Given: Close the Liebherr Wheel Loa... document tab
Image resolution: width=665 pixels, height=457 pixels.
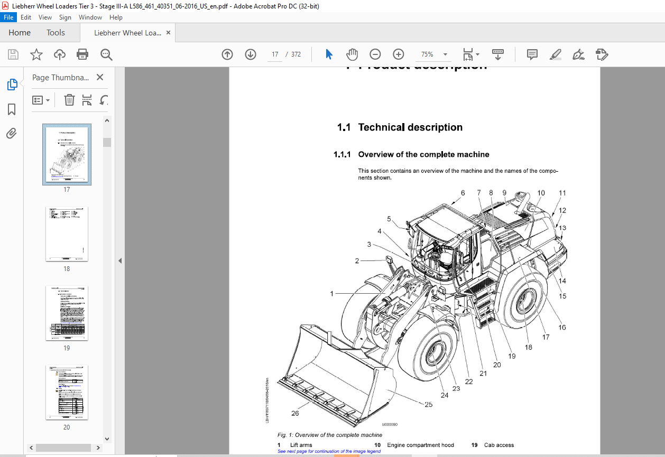Looking at the screenshot, I should [x=168, y=33].
